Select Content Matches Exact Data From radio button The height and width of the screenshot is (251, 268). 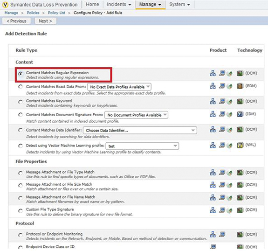21,87
